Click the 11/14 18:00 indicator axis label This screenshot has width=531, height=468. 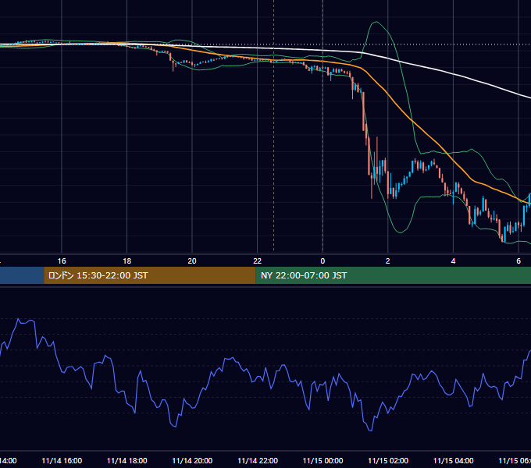[127, 461]
